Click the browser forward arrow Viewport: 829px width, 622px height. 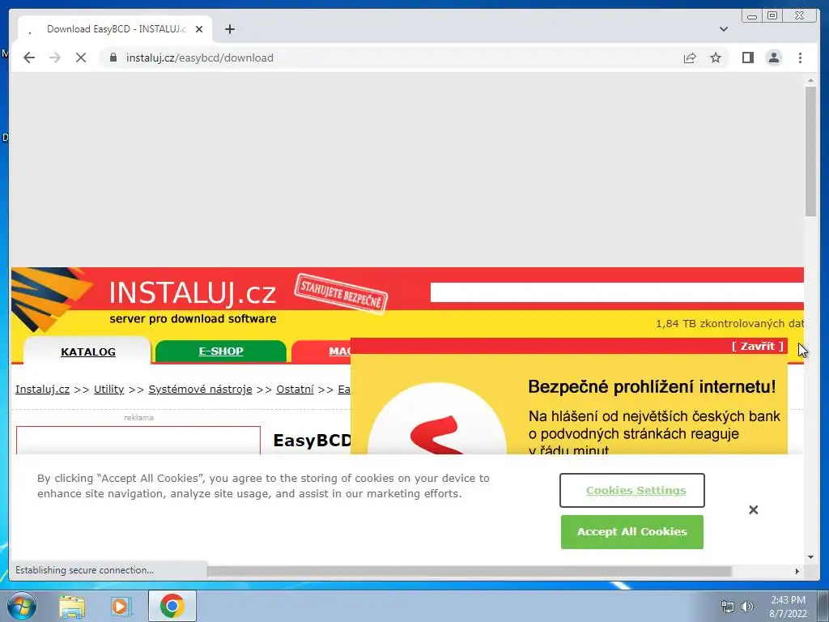click(x=55, y=58)
